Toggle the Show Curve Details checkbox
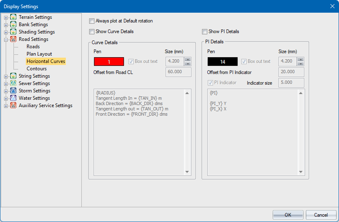This screenshot has width=339, height=222. (x=92, y=31)
